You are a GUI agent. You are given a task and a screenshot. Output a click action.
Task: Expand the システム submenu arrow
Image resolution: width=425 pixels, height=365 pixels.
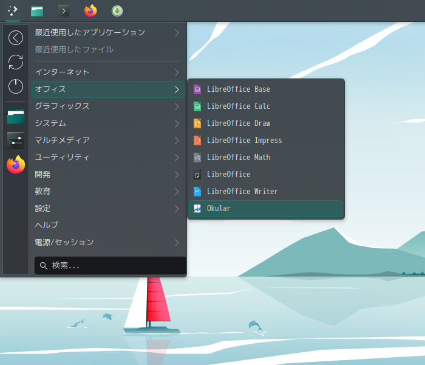click(x=177, y=123)
